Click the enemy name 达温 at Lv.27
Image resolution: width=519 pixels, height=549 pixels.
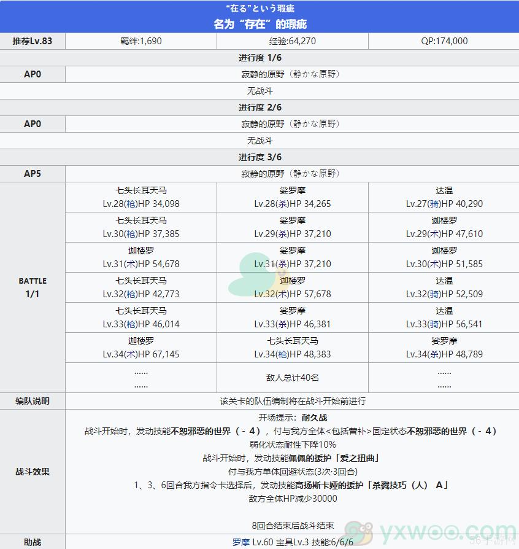(x=444, y=190)
